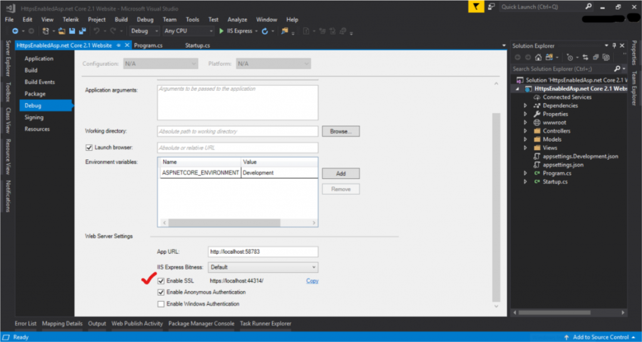Click the New Project toolbar icon

pyautogui.click(x=46, y=31)
